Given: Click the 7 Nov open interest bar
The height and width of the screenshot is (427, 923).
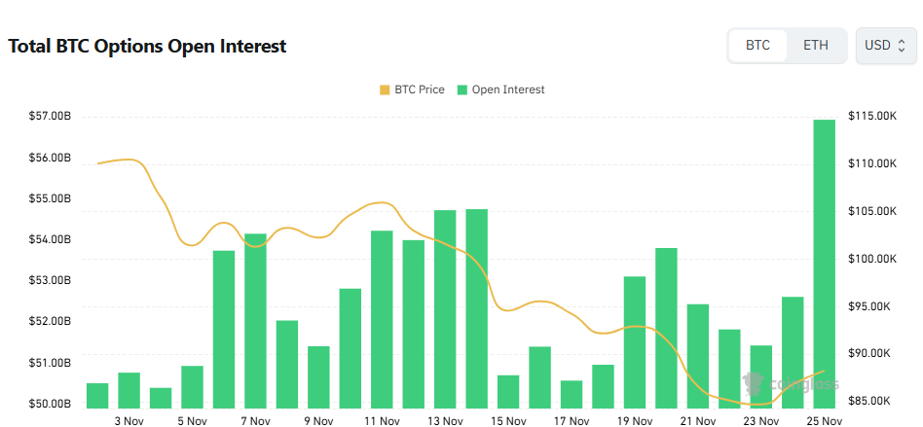Looking at the screenshot, I should pyautogui.click(x=255, y=320).
